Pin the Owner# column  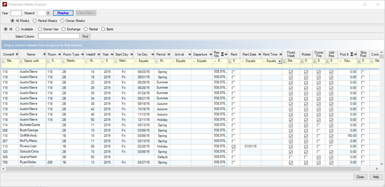pyautogui.click(x=17, y=54)
